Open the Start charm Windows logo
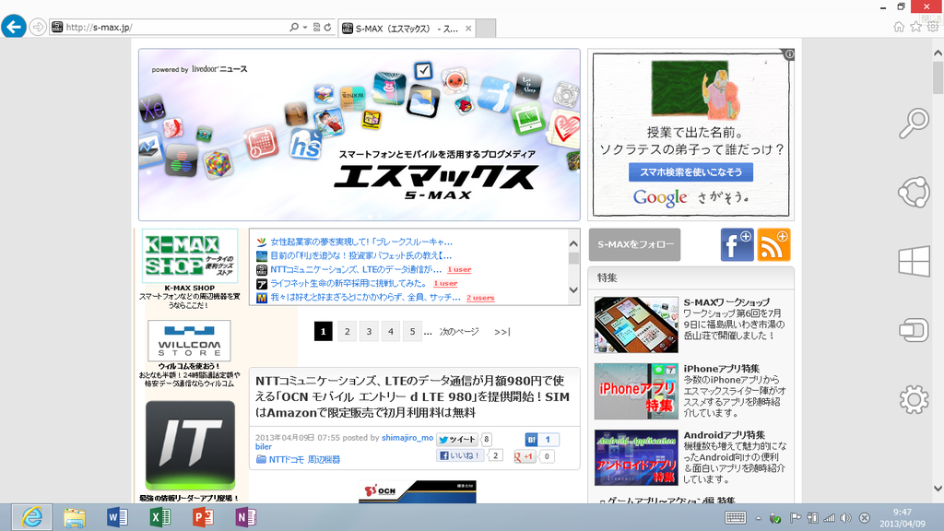 (x=914, y=262)
